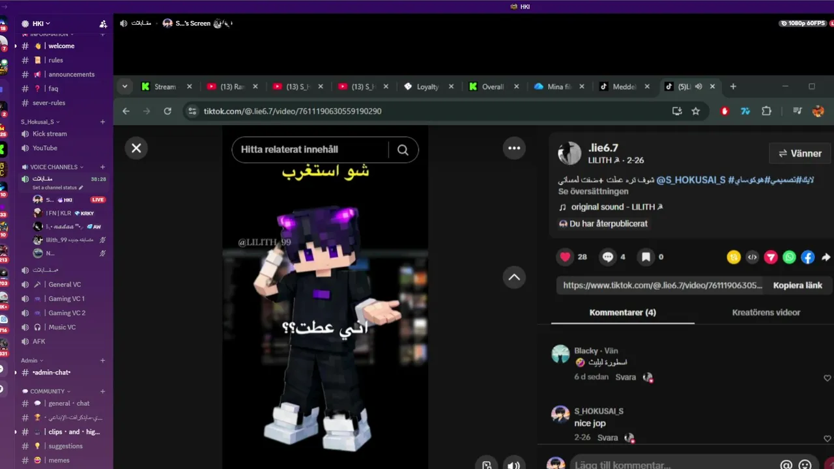834x469 pixels.
Task: Open more share options arrow
Action: tap(826, 257)
